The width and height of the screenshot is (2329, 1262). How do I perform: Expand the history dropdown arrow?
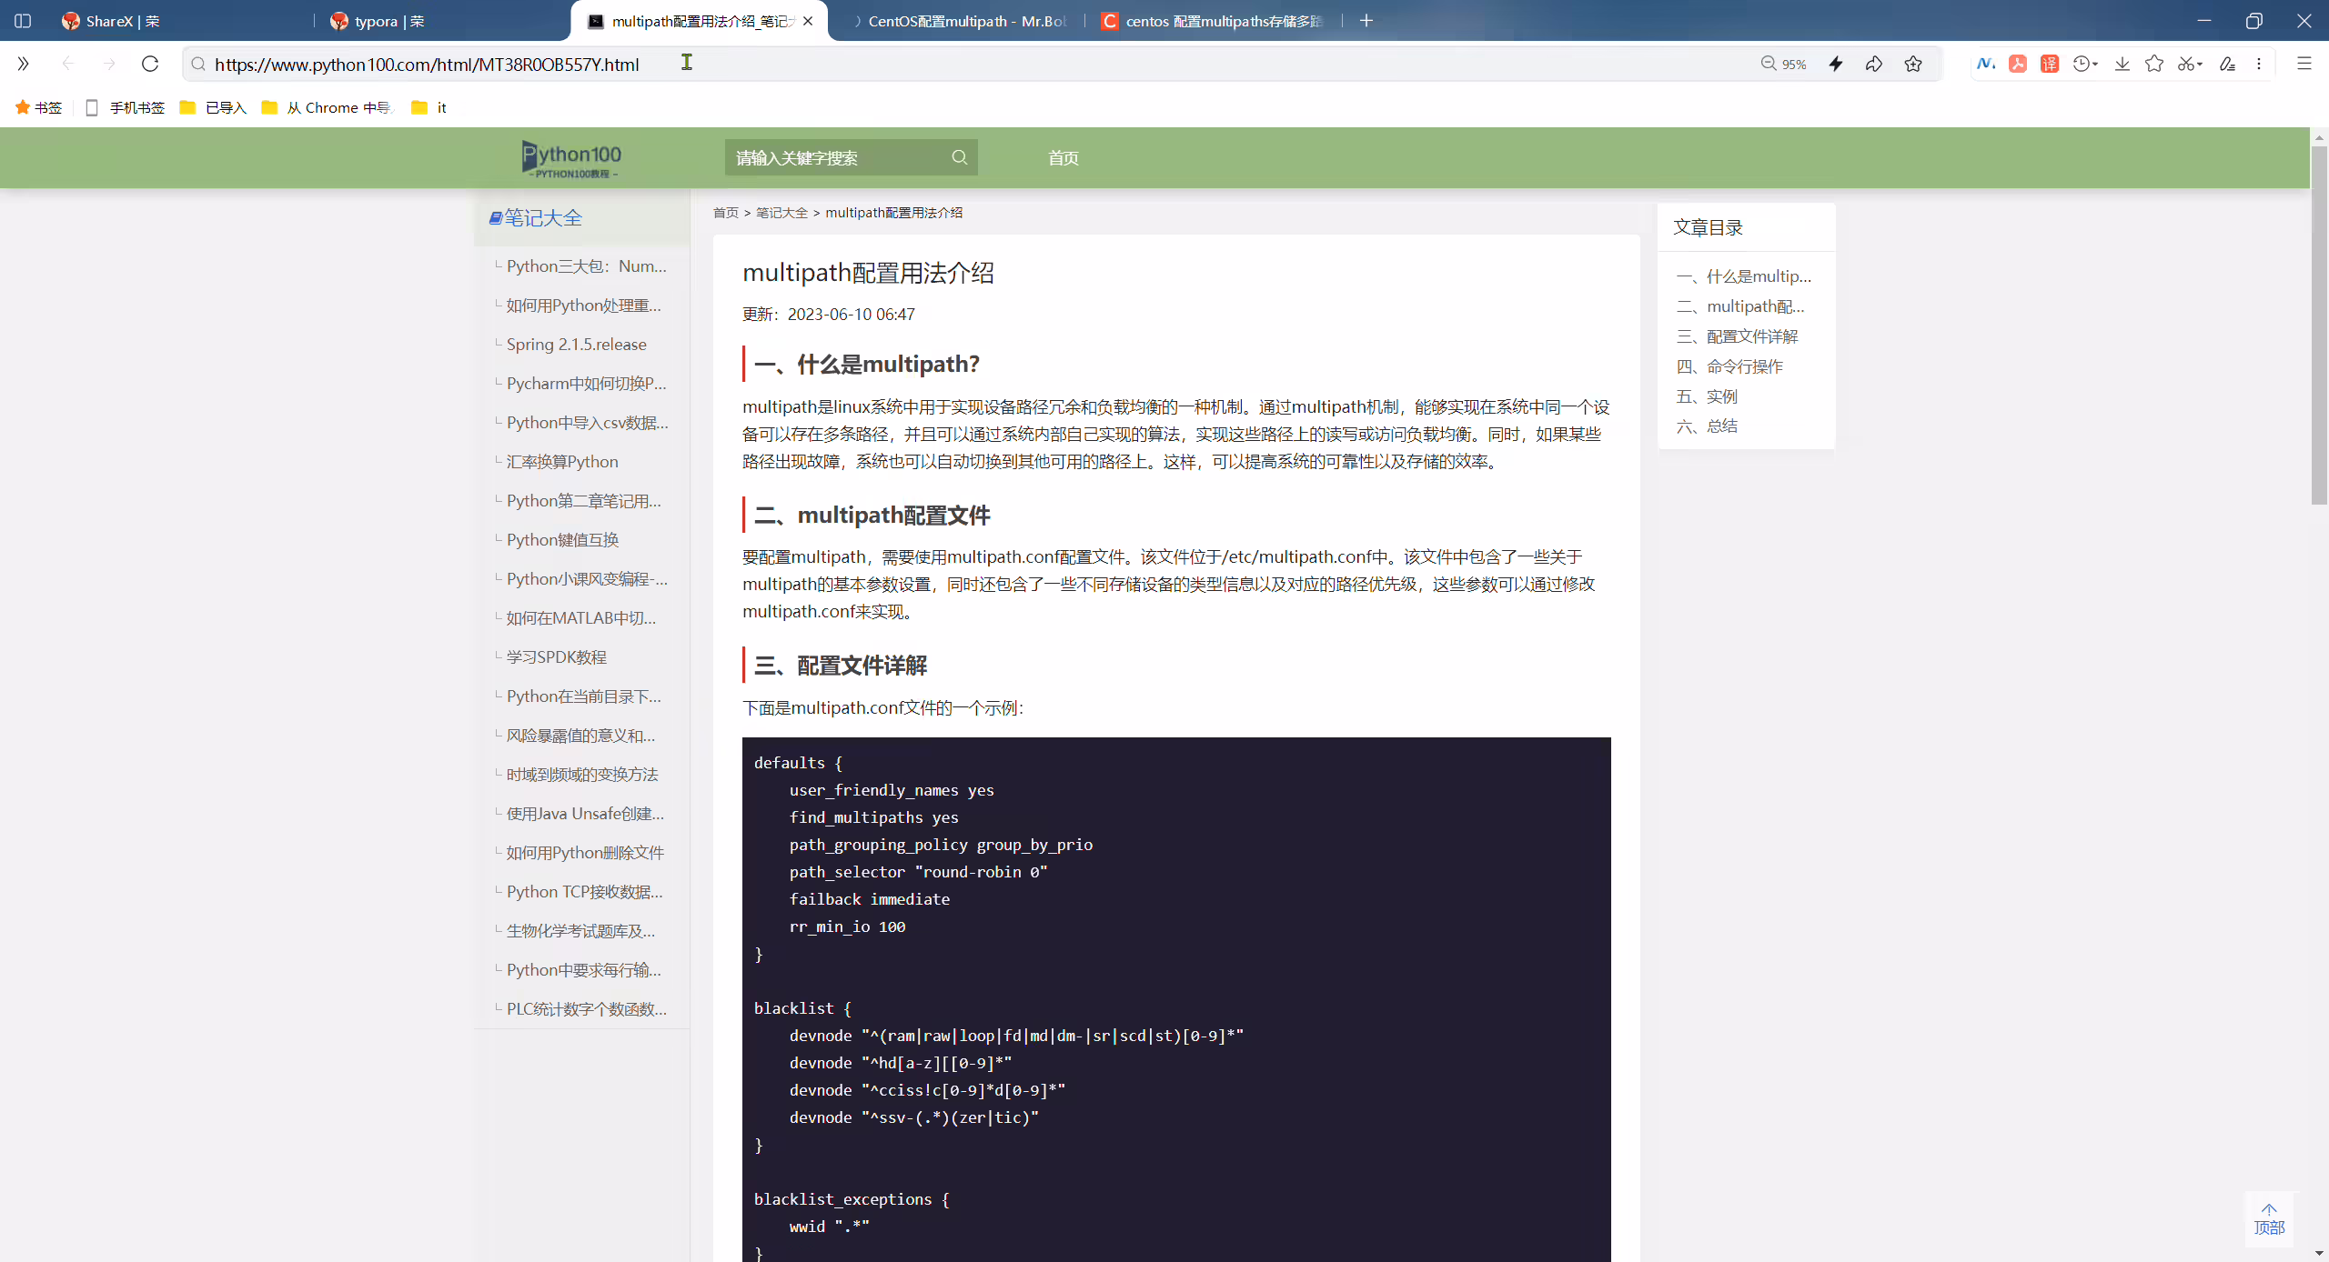point(2095,65)
